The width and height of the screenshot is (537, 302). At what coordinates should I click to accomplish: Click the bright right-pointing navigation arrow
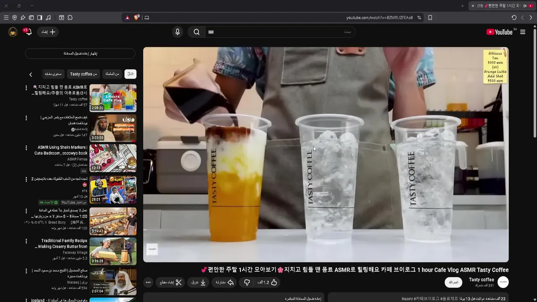click(x=531, y=18)
